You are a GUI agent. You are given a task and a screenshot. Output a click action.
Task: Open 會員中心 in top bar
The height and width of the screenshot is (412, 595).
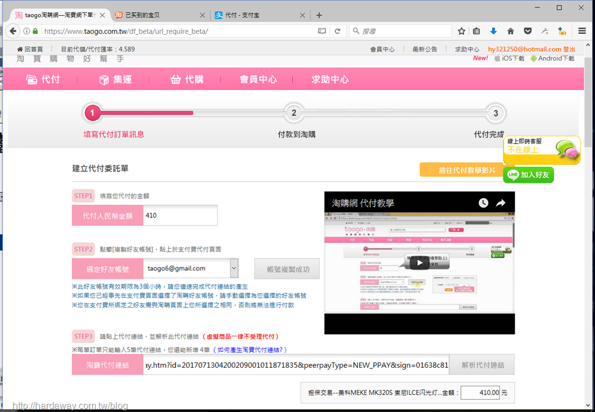tap(382, 49)
